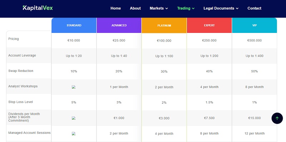Expand the Legal Documents dropdown menu

[x=221, y=8]
